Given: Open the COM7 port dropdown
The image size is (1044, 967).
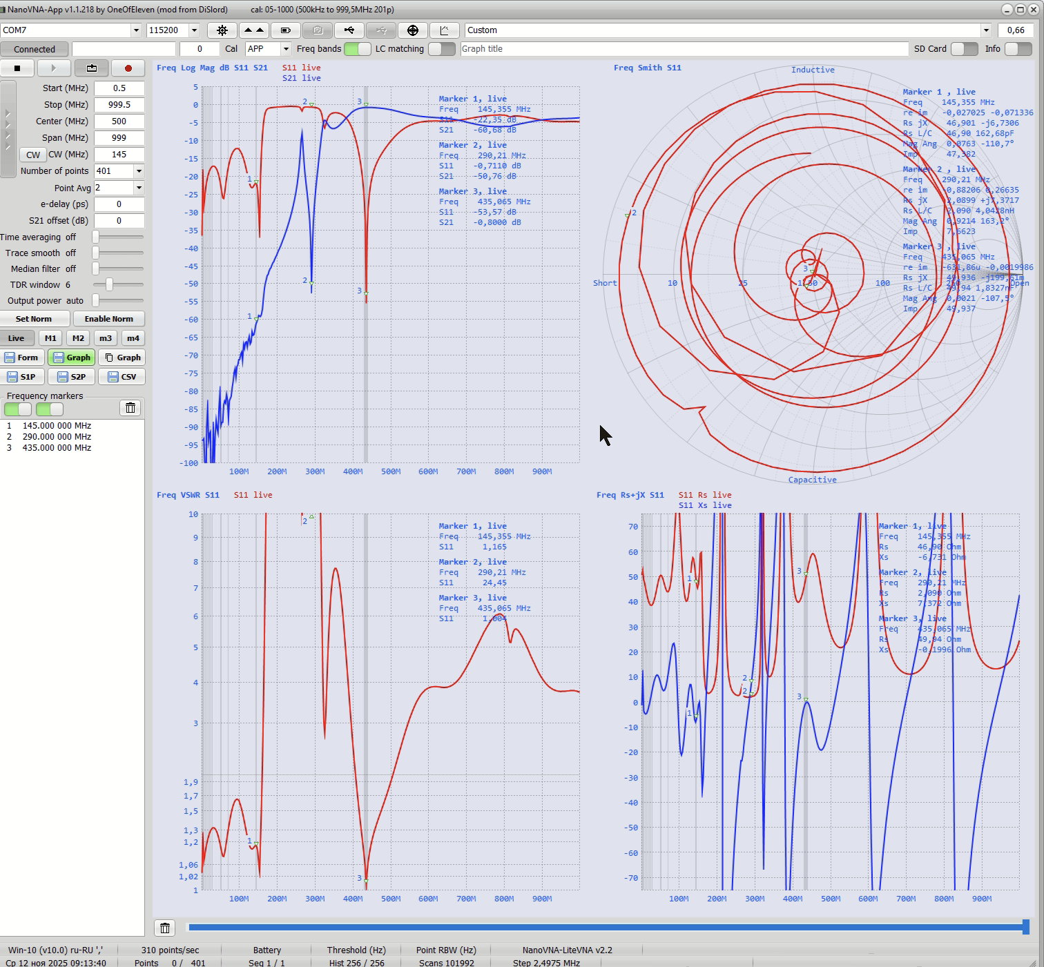Looking at the screenshot, I should click(x=135, y=30).
